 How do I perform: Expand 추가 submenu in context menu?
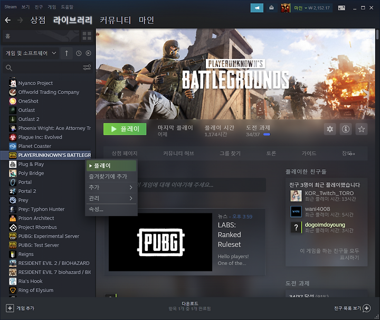(111, 187)
